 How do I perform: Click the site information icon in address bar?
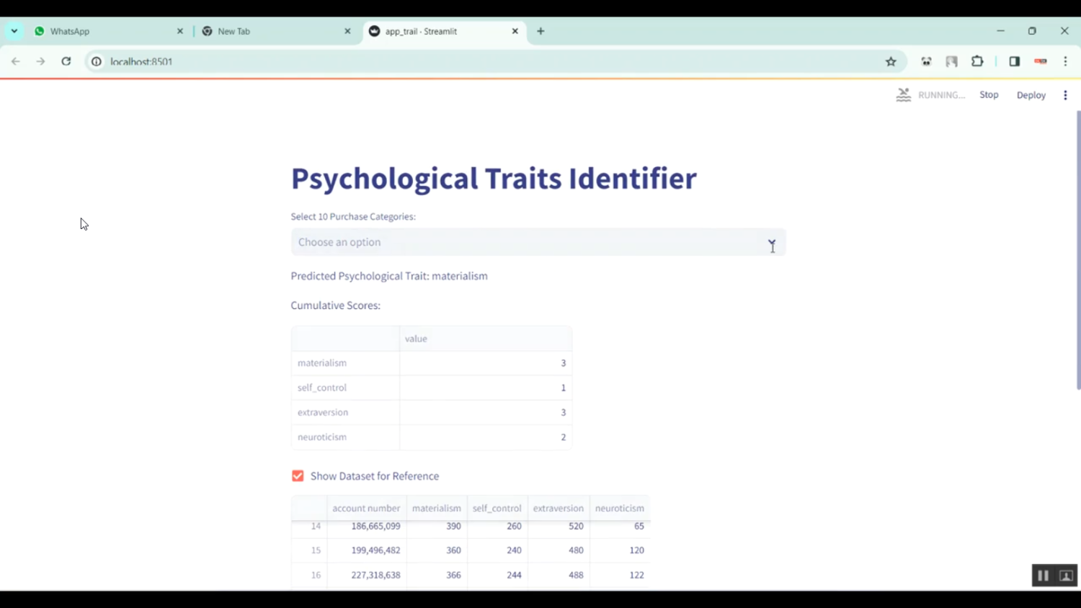(97, 61)
